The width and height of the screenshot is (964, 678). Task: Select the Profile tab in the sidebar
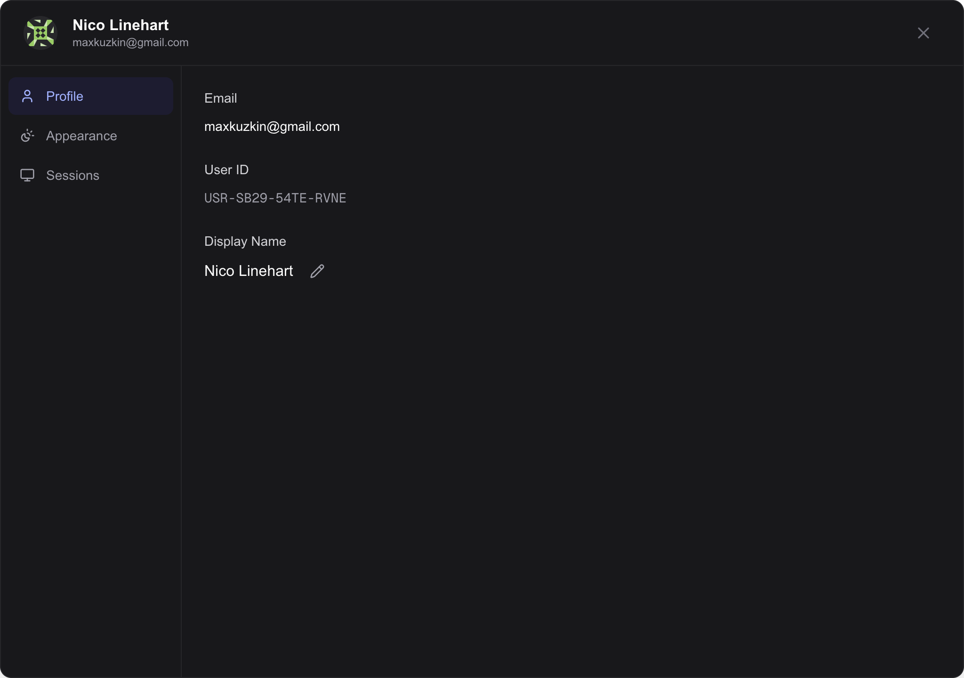66,96
